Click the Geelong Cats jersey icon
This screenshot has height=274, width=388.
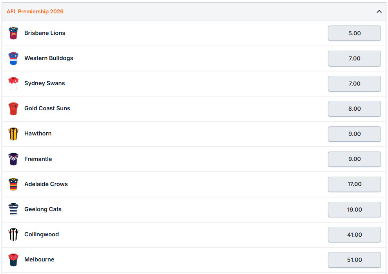click(x=13, y=209)
